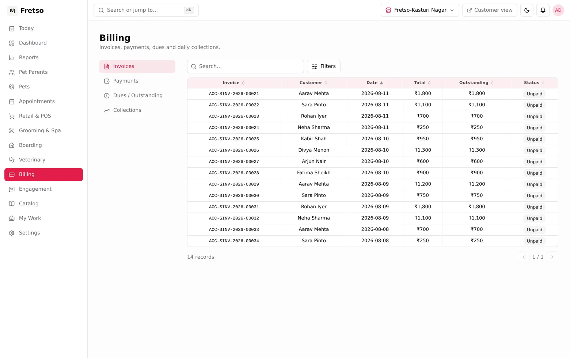The height and width of the screenshot is (358, 570).
Task: Open invoice ACC-SINV-2026-00025
Action: click(234, 139)
